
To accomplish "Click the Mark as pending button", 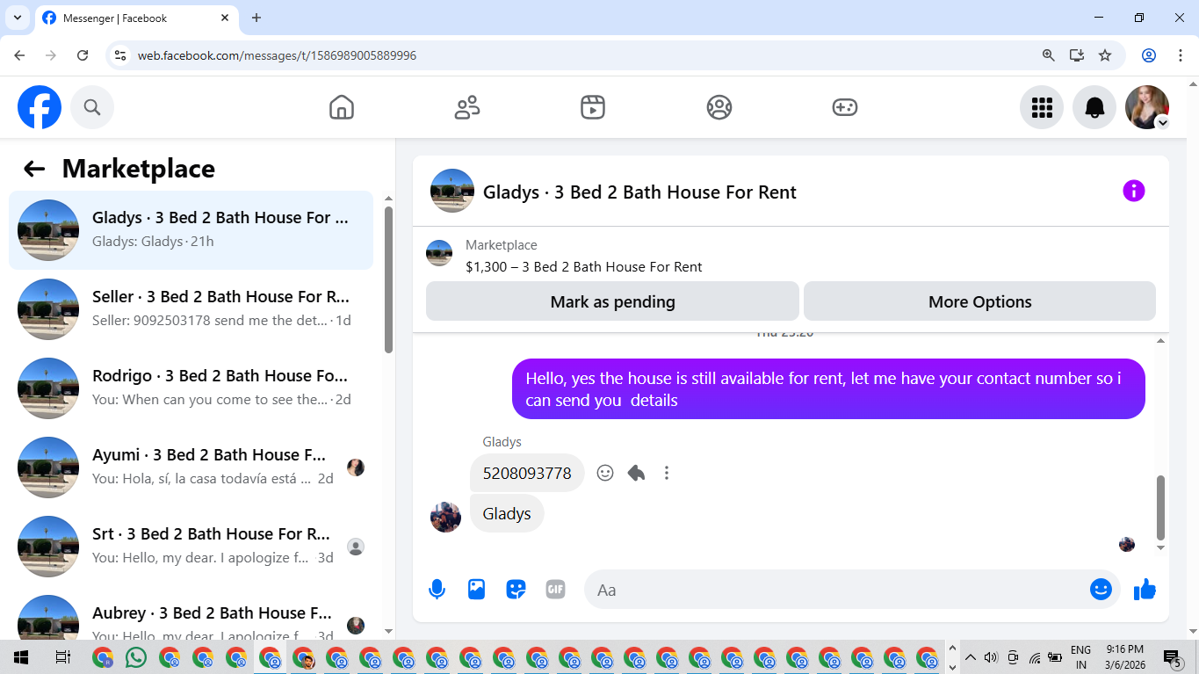I will [x=612, y=301].
